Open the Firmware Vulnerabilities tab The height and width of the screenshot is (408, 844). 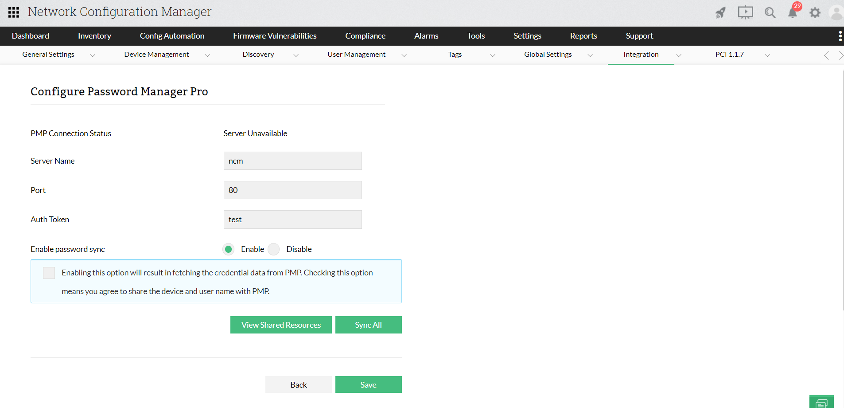[x=275, y=36]
